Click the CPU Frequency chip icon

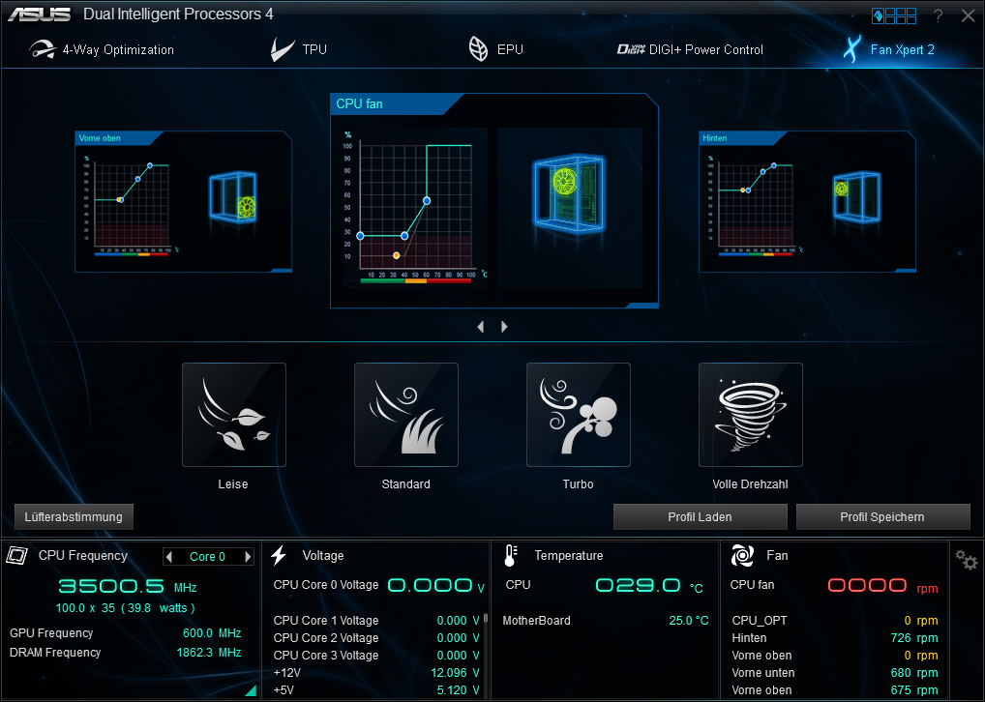pos(17,555)
